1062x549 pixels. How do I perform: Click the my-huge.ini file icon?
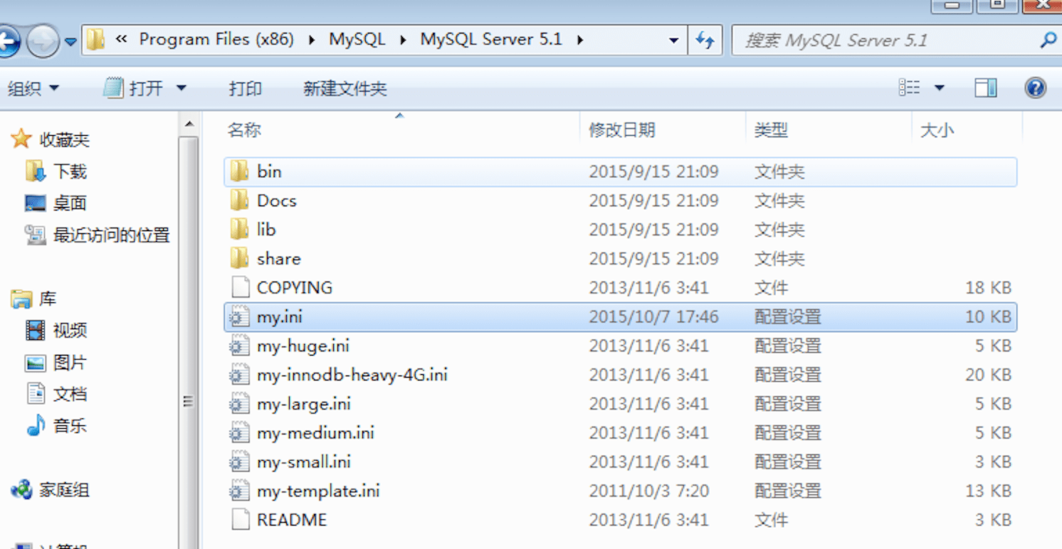[240, 346]
